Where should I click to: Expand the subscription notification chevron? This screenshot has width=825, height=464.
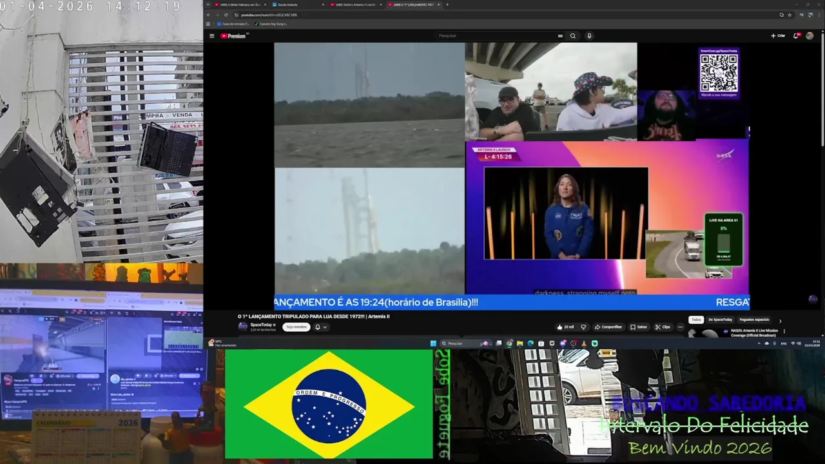coord(325,327)
